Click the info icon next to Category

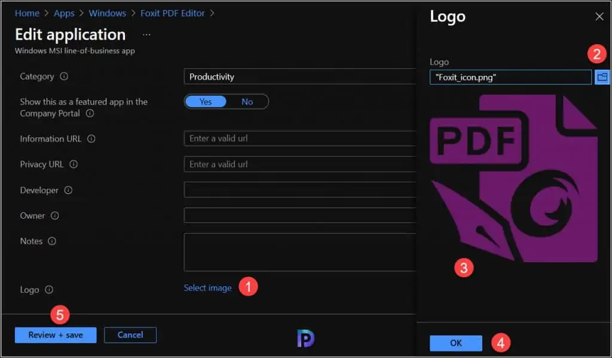tap(64, 77)
